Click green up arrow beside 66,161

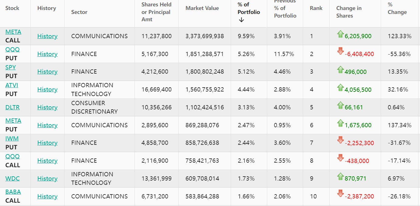click(340, 105)
